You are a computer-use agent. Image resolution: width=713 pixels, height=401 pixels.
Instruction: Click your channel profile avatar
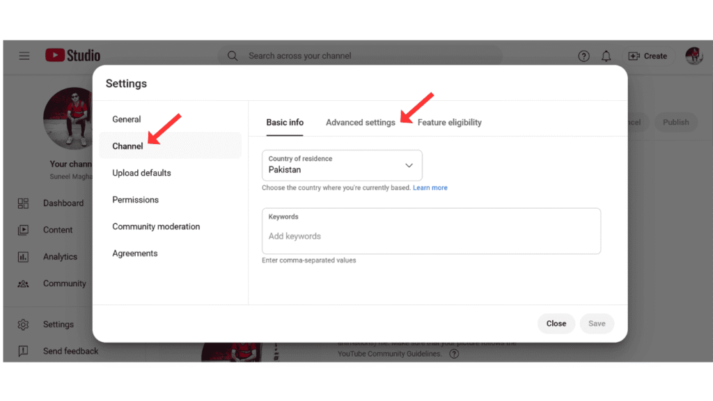coord(694,56)
